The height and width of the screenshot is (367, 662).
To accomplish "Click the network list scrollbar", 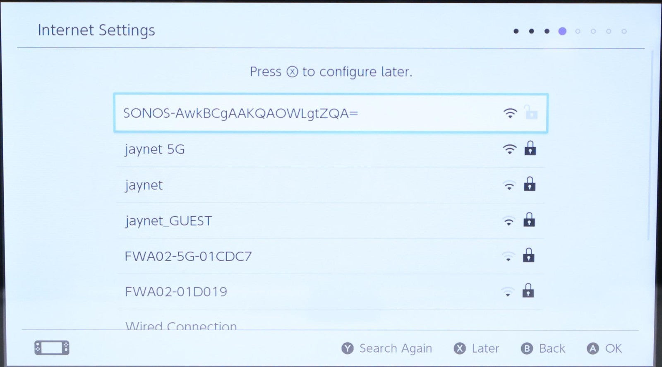I will [649, 145].
